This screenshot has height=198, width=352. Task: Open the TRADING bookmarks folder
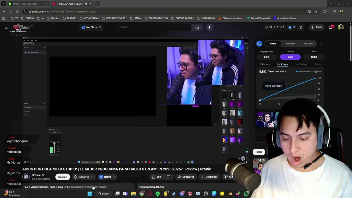pos(69,18)
